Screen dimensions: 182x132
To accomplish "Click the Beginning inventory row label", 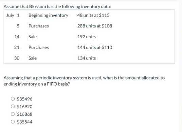I will [49, 15].
